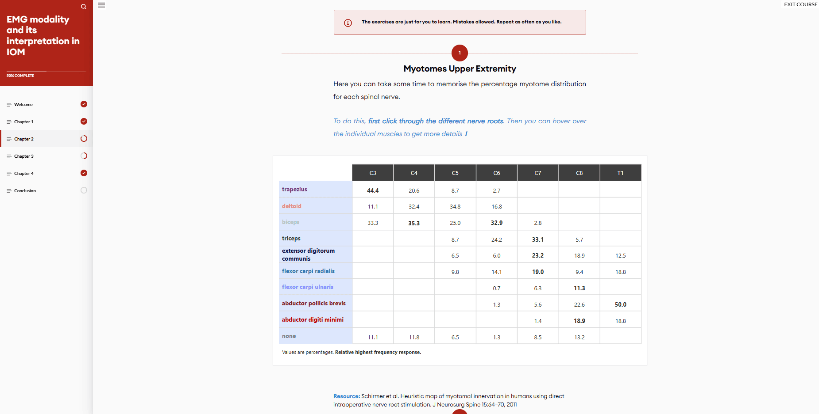
Task: Choose the T1 nerve root column header
Action: [620, 173]
